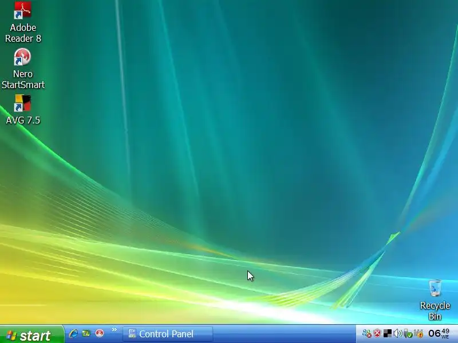Click the taskbar clock showing 06:49
Viewport: 458px width, 343px height.
[439, 333]
